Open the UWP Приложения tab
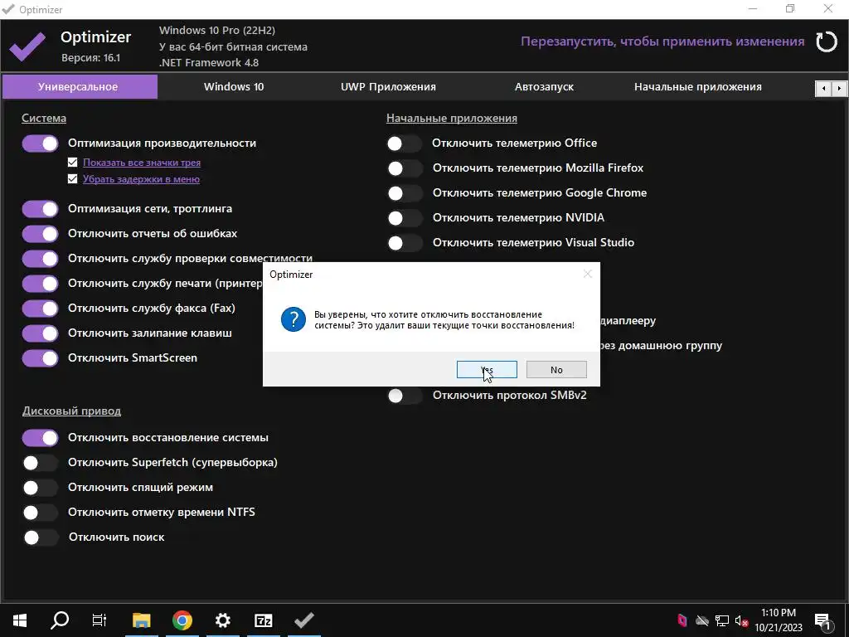The width and height of the screenshot is (849, 637). point(388,86)
